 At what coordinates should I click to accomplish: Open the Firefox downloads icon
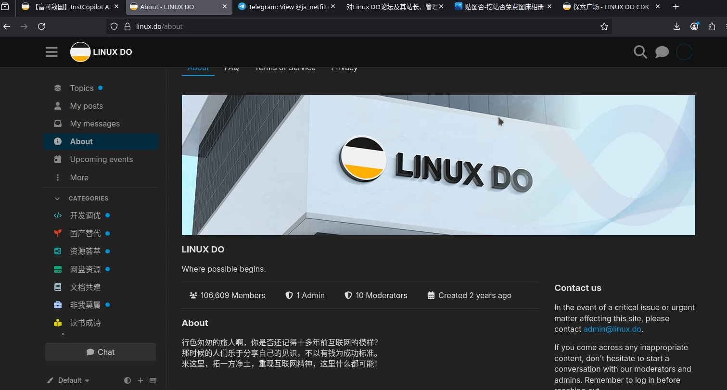(x=676, y=26)
